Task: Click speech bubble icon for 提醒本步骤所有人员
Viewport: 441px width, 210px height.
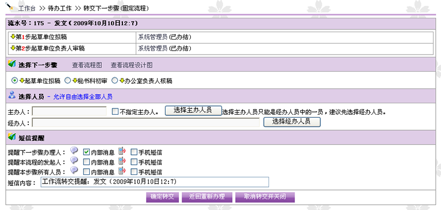Action: click(74, 170)
